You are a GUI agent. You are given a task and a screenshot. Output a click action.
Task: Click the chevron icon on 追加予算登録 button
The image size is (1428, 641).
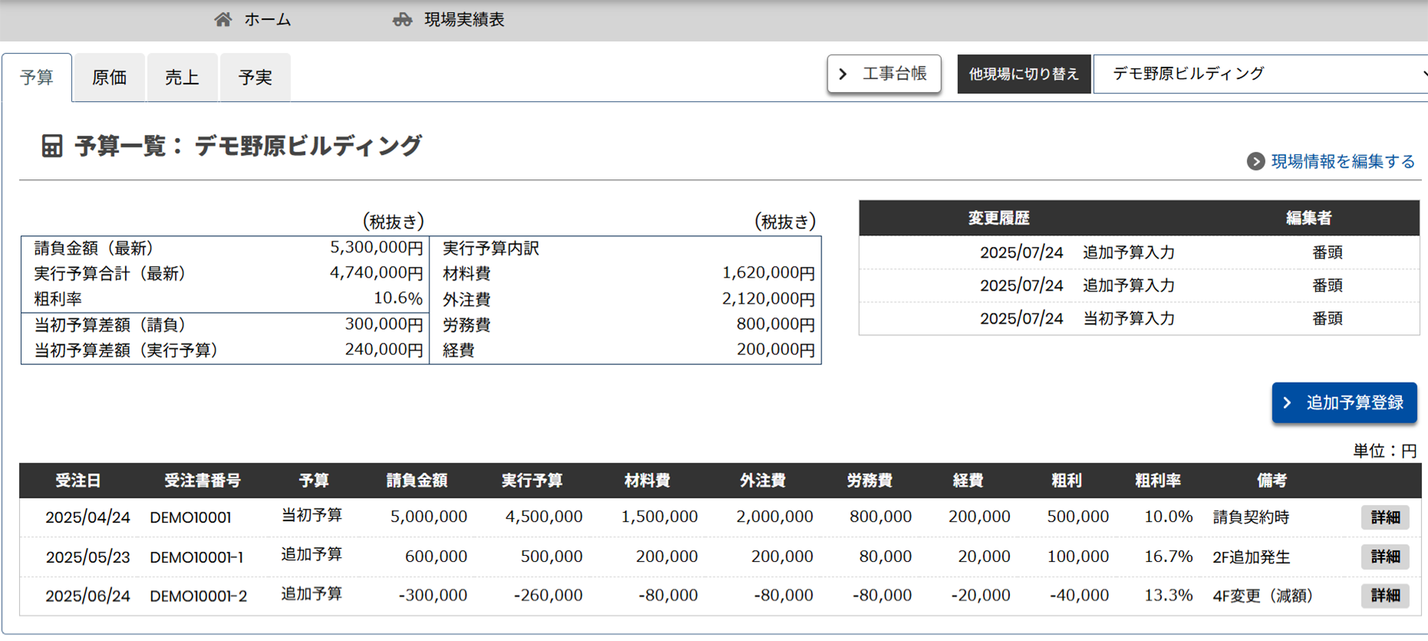coord(1288,403)
